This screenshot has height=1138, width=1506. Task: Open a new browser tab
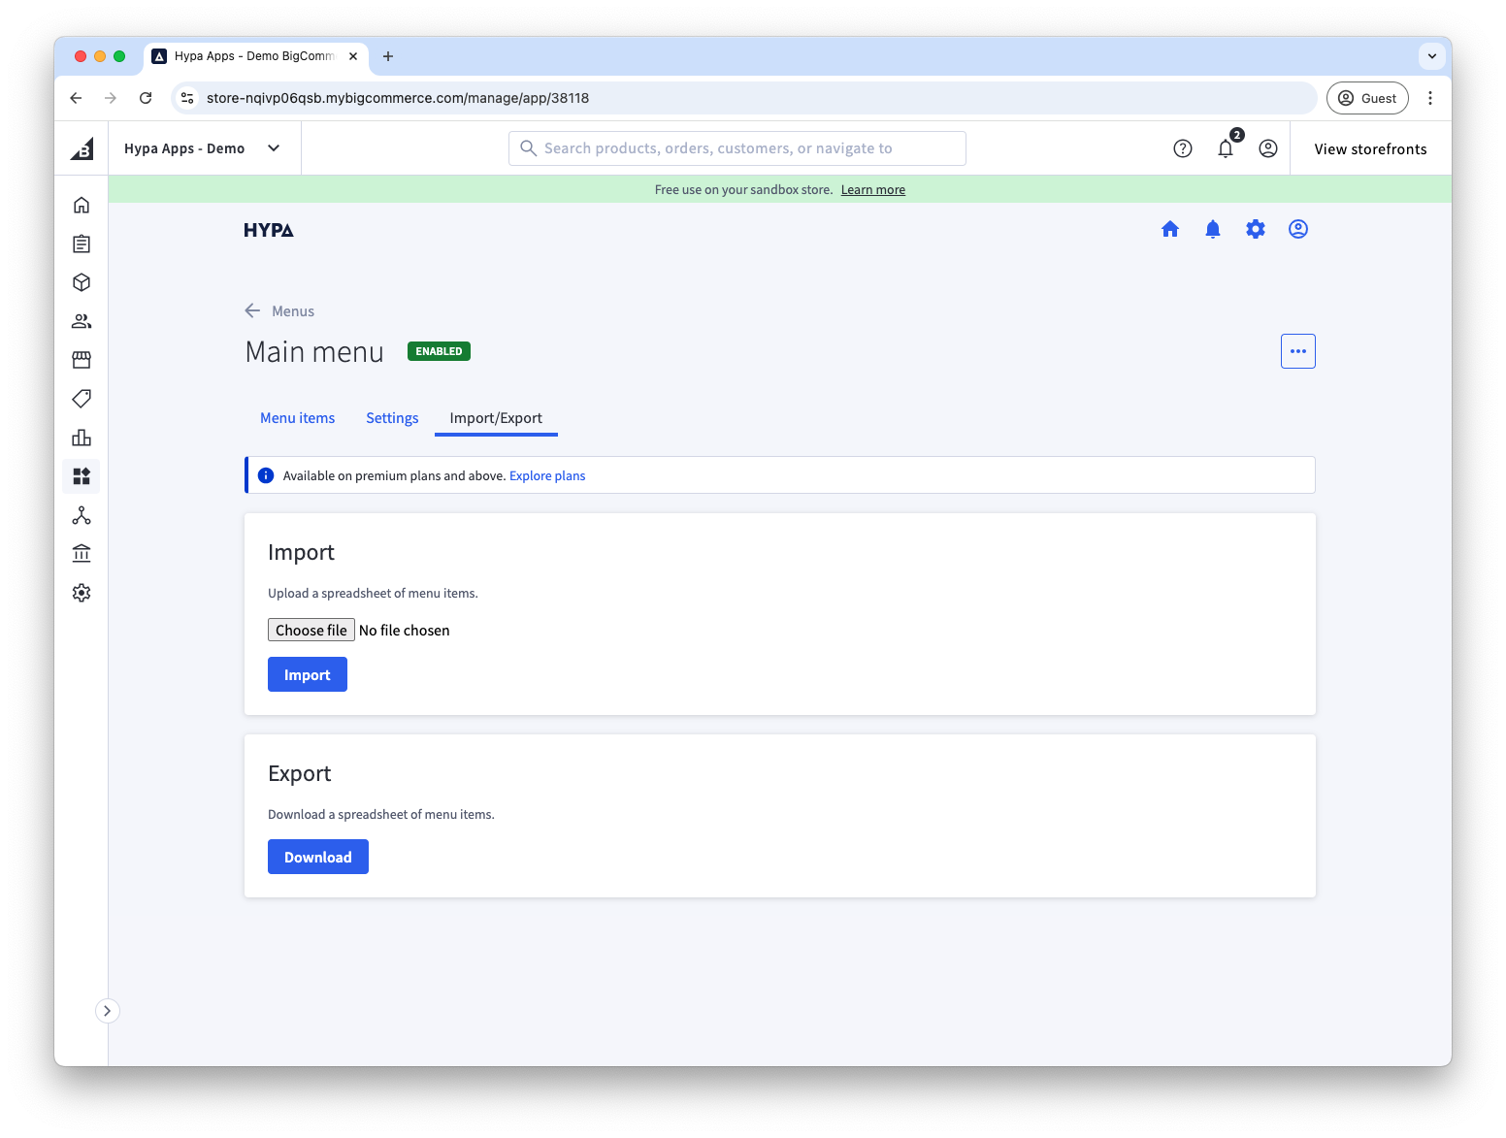point(388,56)
